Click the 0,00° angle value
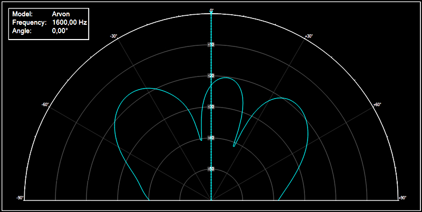This screenshot has width=422, height=212. [x=60, y=31]
